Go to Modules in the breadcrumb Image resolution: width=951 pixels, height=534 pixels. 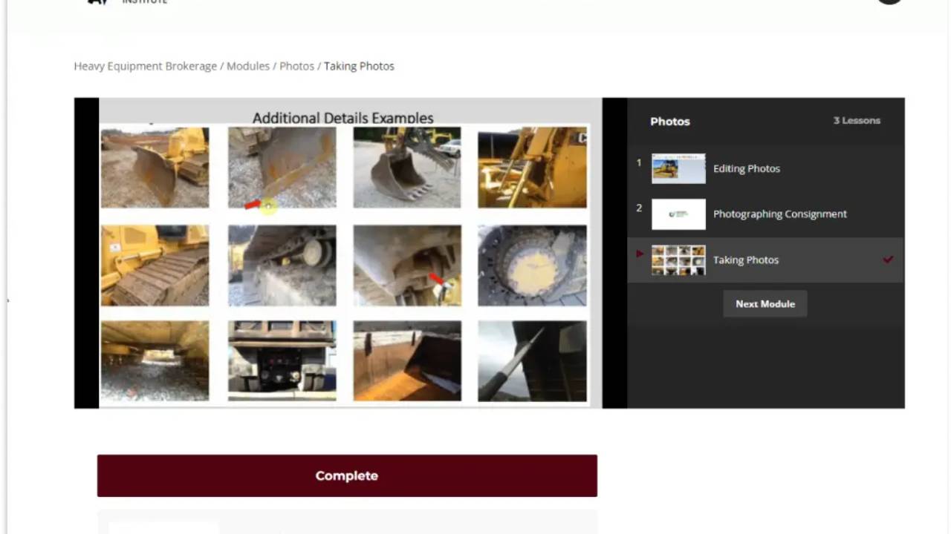[x=248, y=66]
